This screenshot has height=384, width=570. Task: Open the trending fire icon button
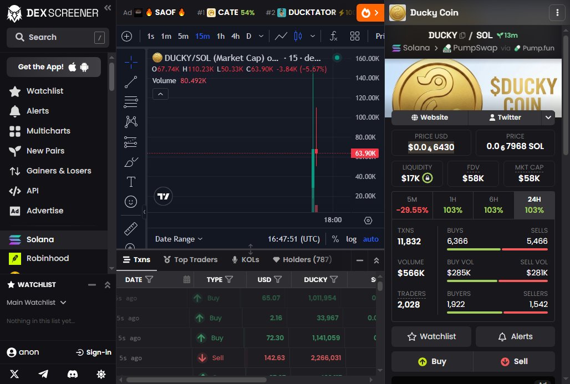click(370, 13)
